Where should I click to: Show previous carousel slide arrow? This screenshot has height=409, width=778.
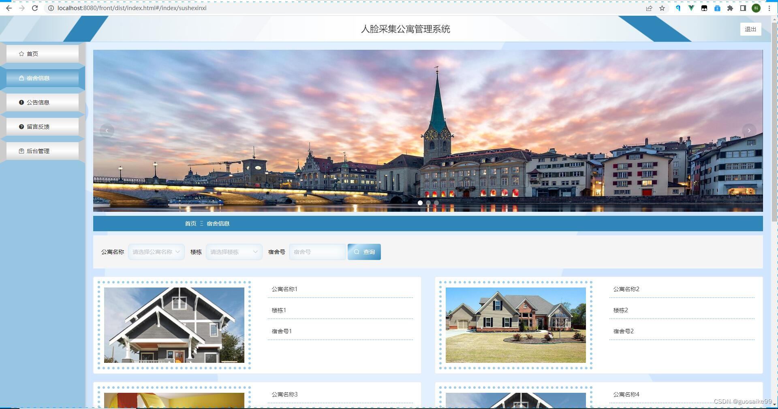(107, 130)
